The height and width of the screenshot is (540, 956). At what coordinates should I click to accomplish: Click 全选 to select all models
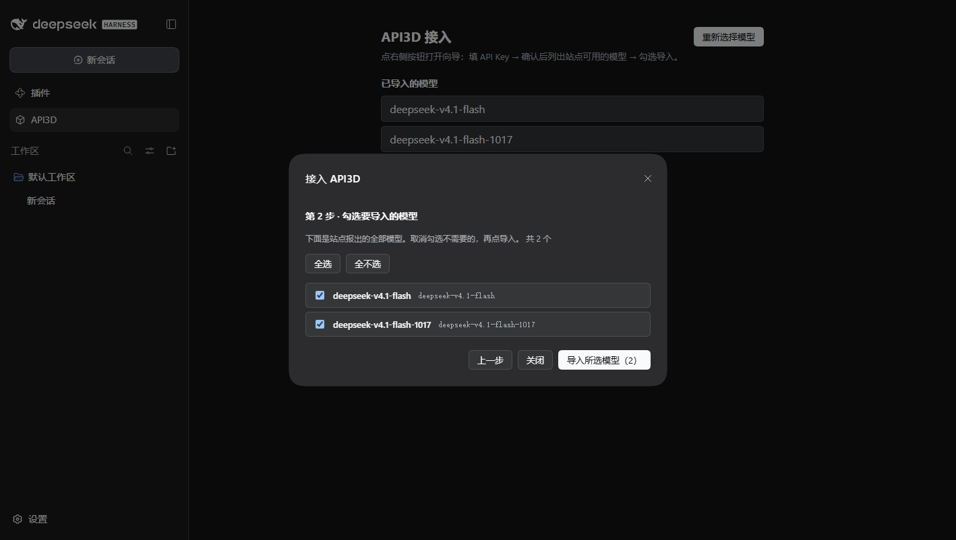323,264
